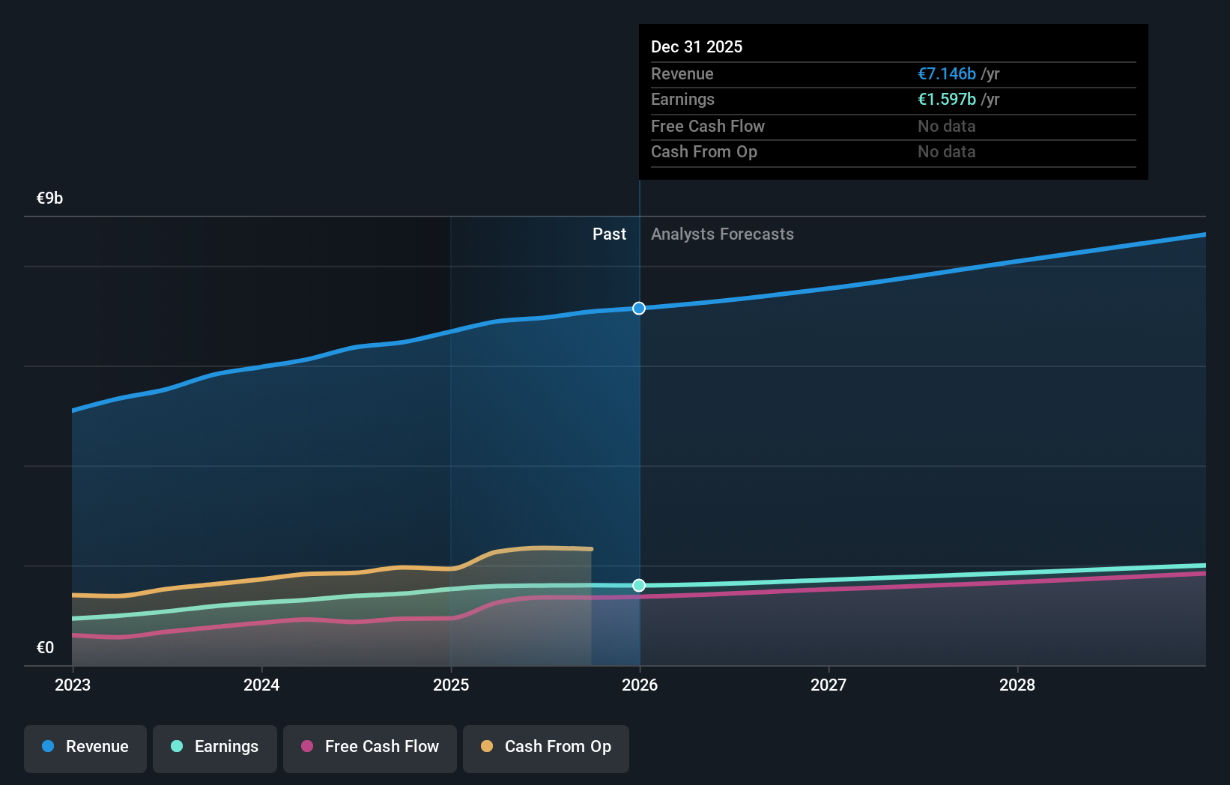Click the Earnings data point marker on the chart
Image resolution: width=1230 pixels, height=785 pixels.
pos(639,585)
